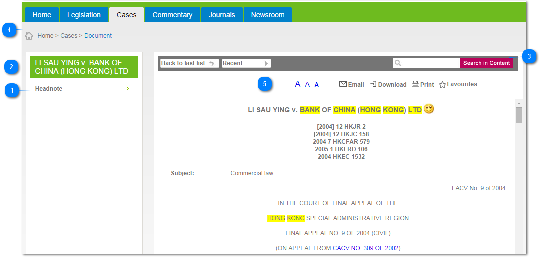Open CACV NO. 309 OF 2002 link
Viewport: 540px width, 260px height.
(365, 248)
